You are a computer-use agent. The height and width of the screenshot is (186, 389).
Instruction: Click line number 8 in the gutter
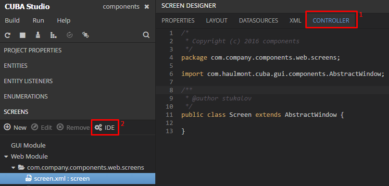click(171, 90)
